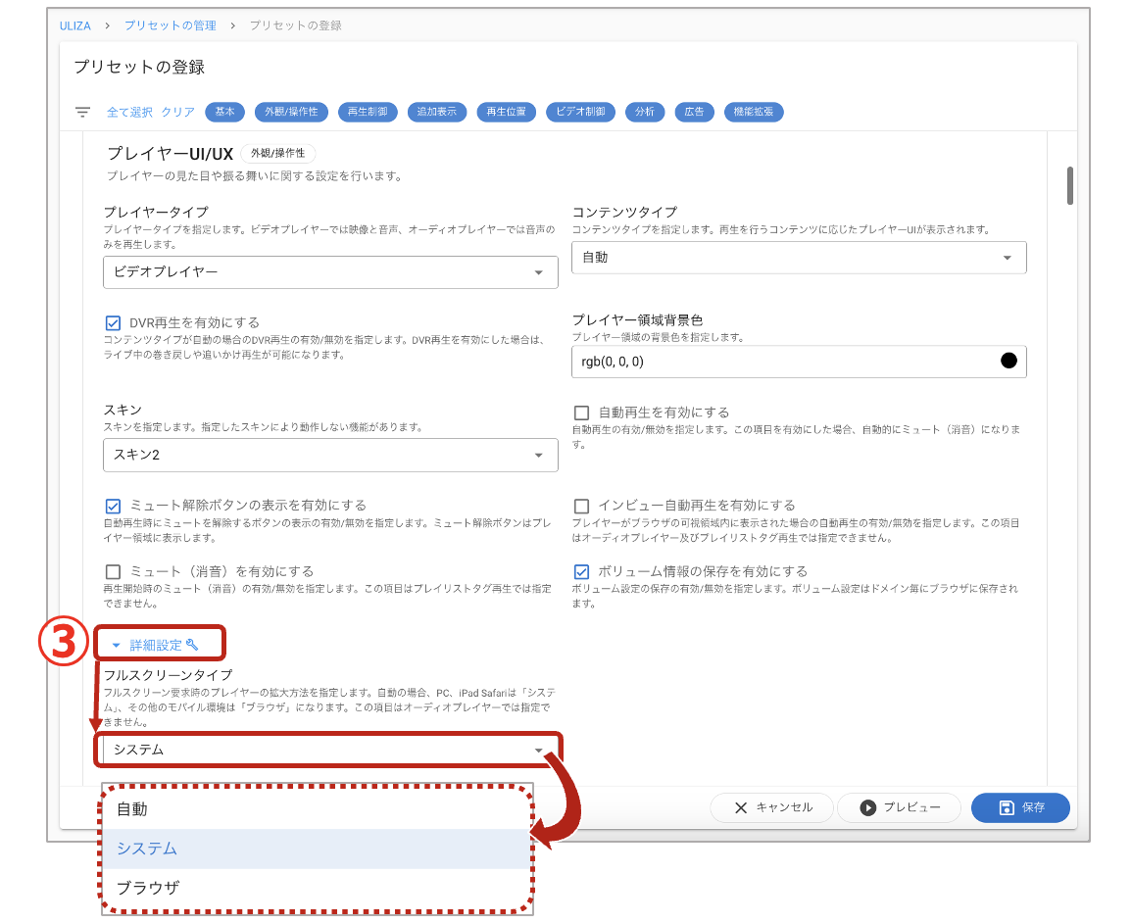Disable ミュート解除ボタンの表示を有効にする
The width and height of the screenshot is (1131, 923).
click(113, 505)
